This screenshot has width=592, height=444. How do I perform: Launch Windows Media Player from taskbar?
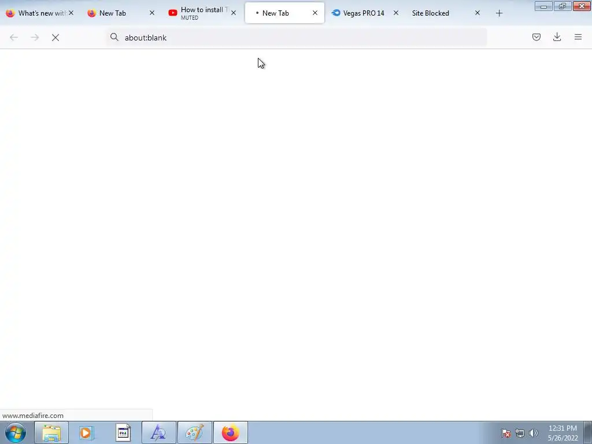pyautogui.click(x=87, y=432)
